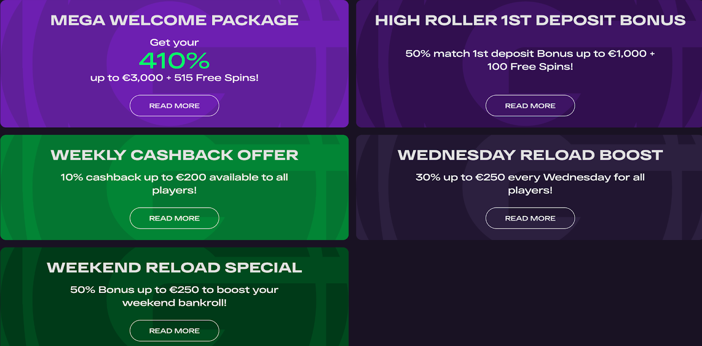Select Read More for Weekend Reload Special
The width and height of the screenshot is (702, 346).
[174, 331]
